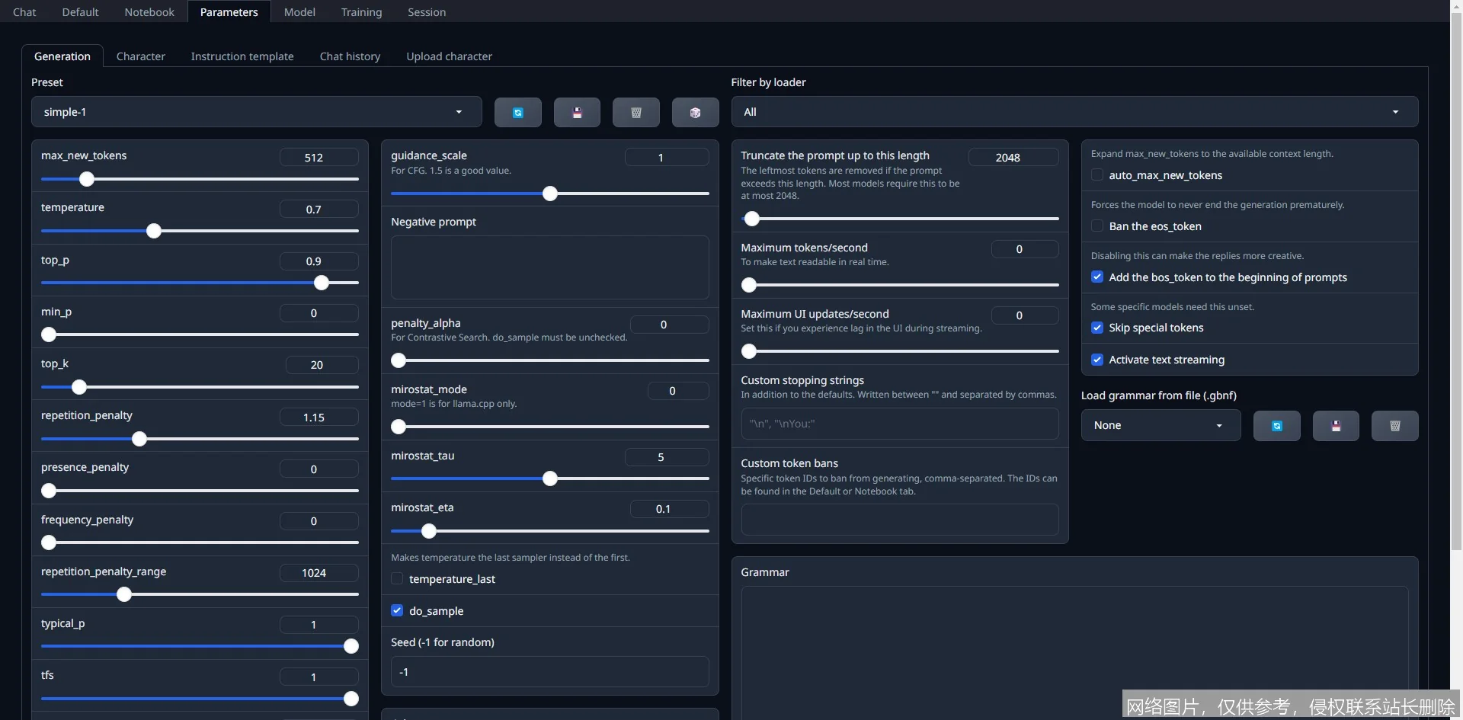Click the Custom stopping strings input field

[899, 424]
